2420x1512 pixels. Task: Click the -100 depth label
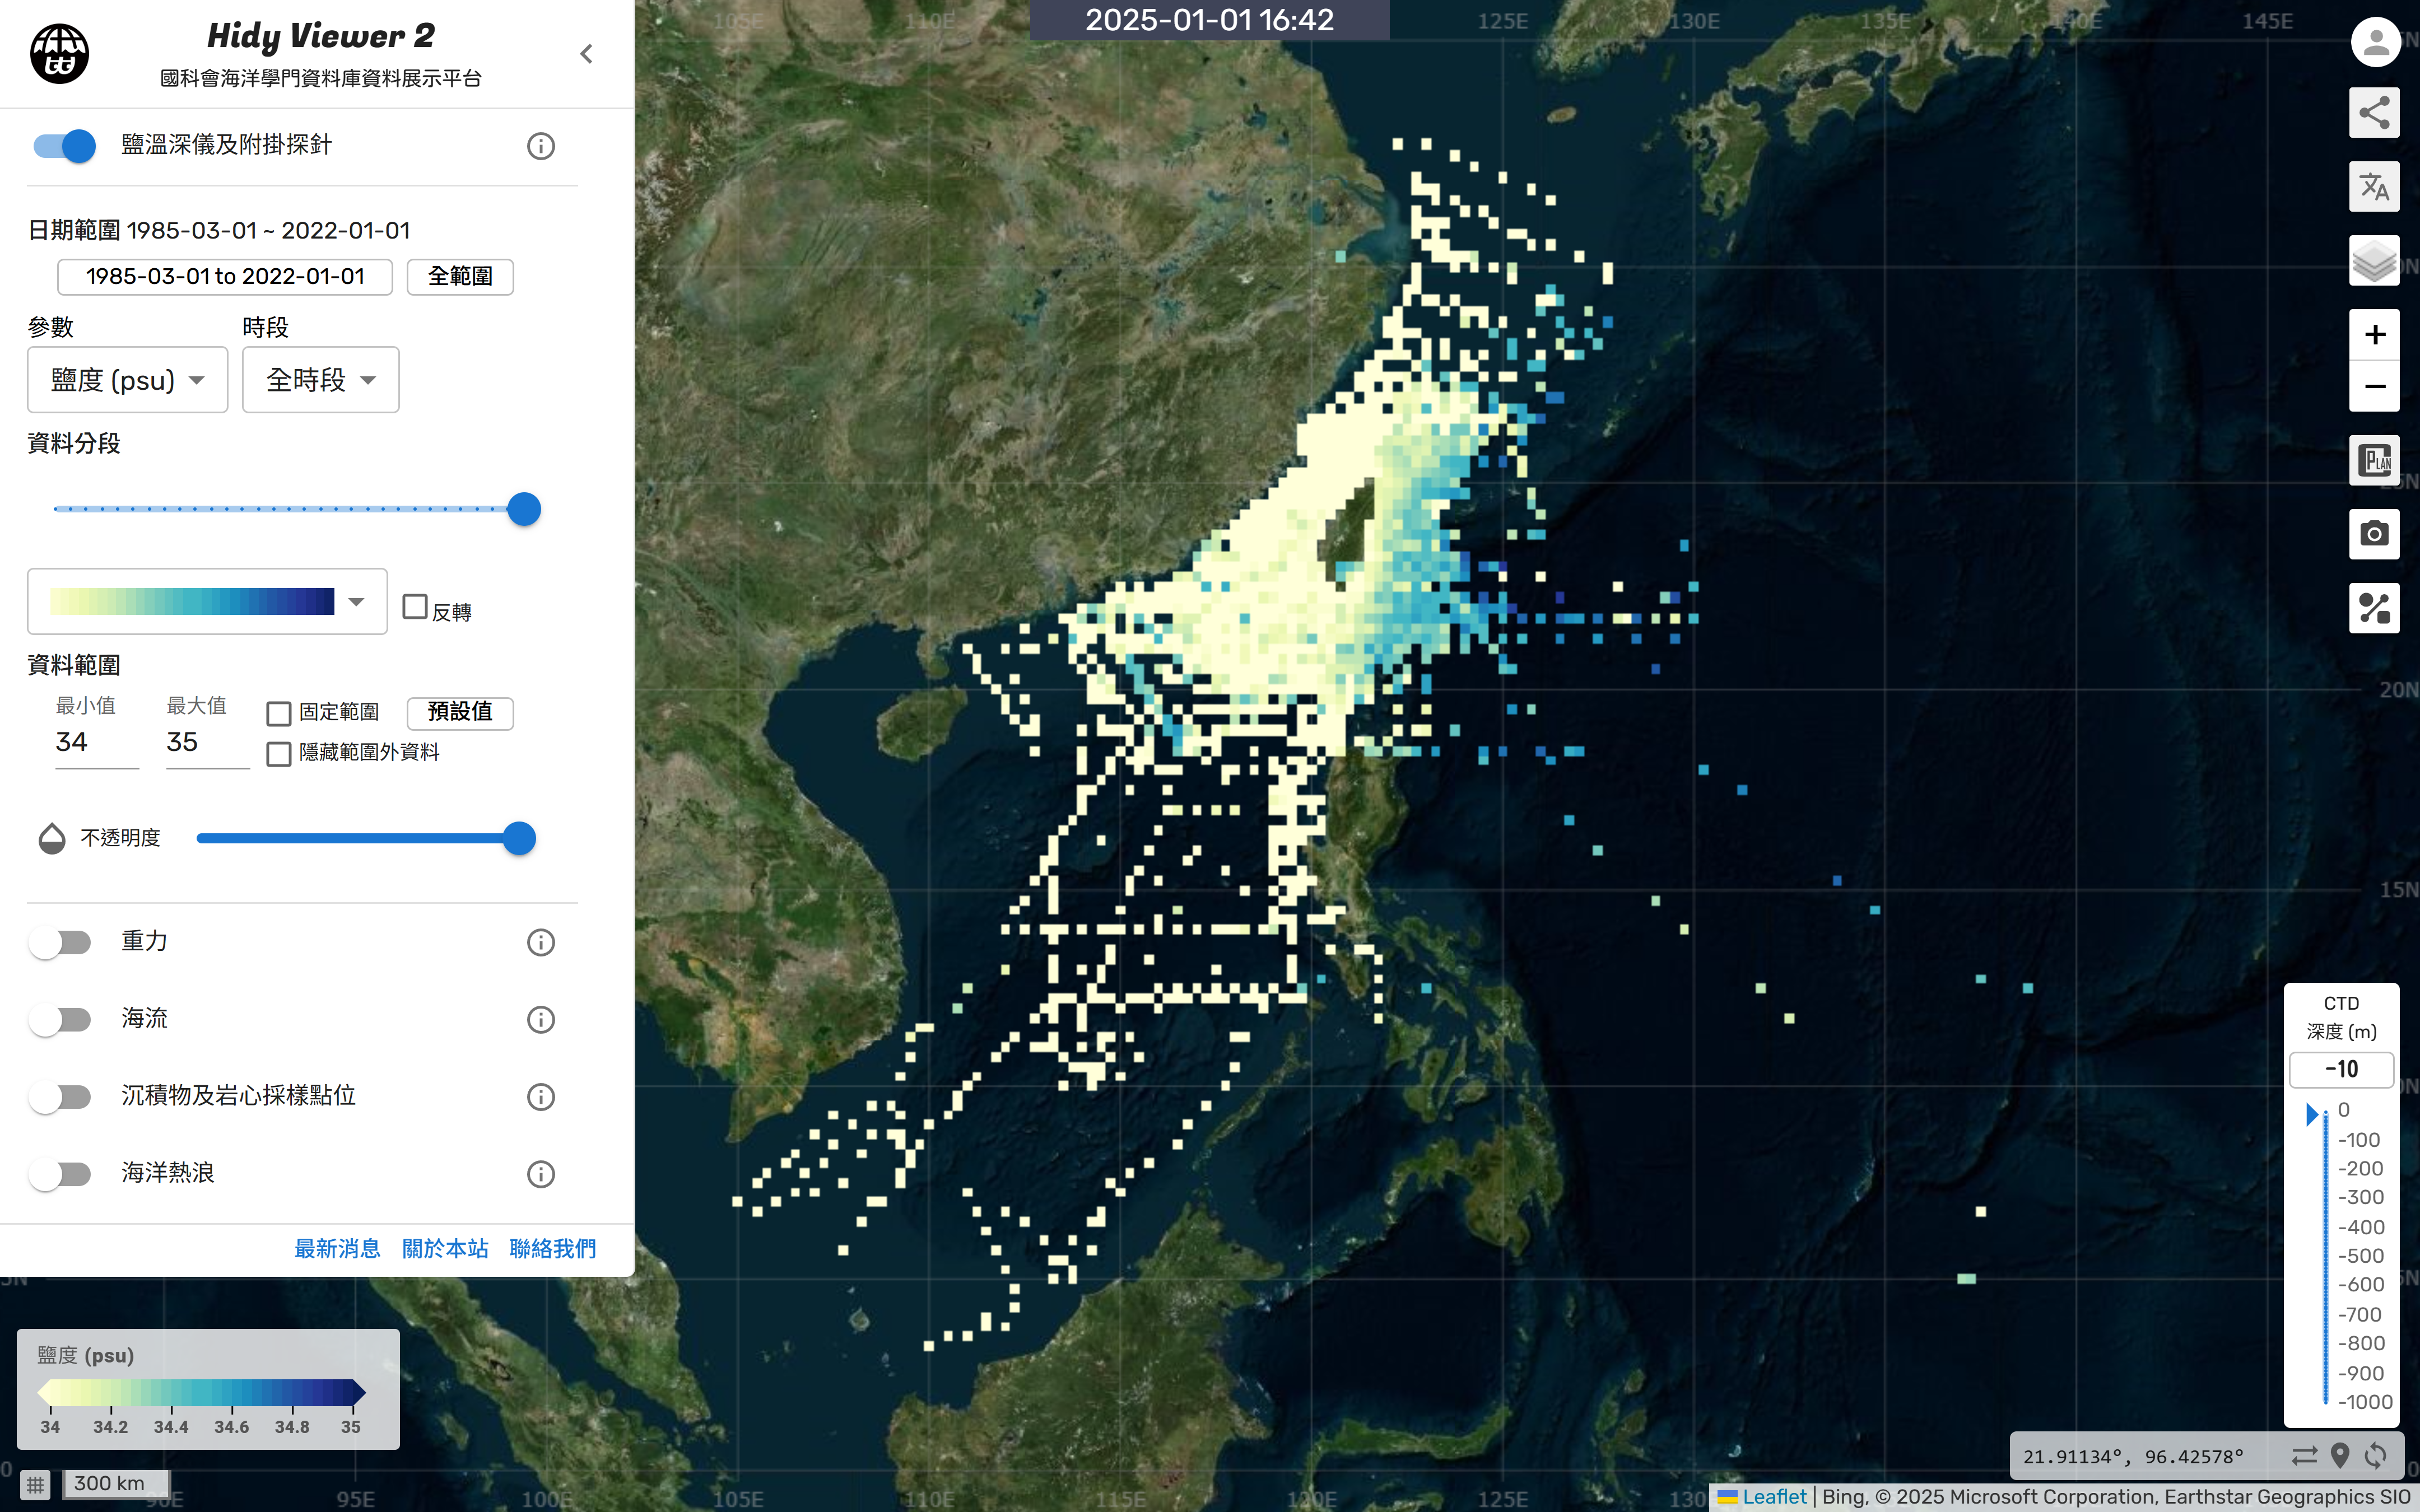click(2359, 1140)
